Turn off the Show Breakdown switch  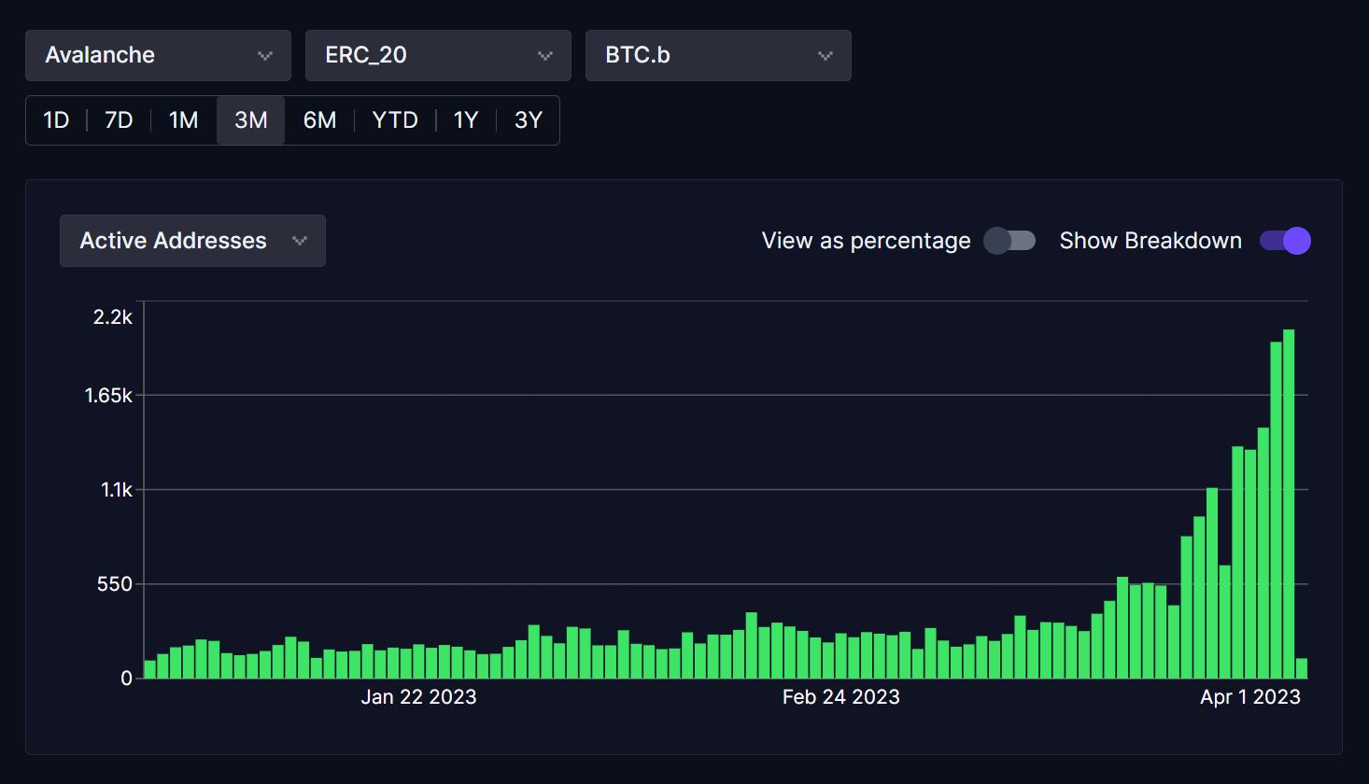point(1285,241)
